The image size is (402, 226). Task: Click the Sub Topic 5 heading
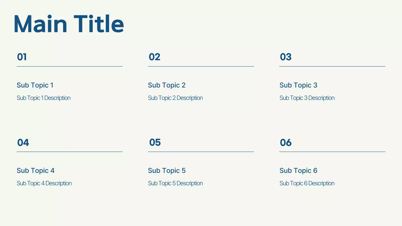point(166,170)
